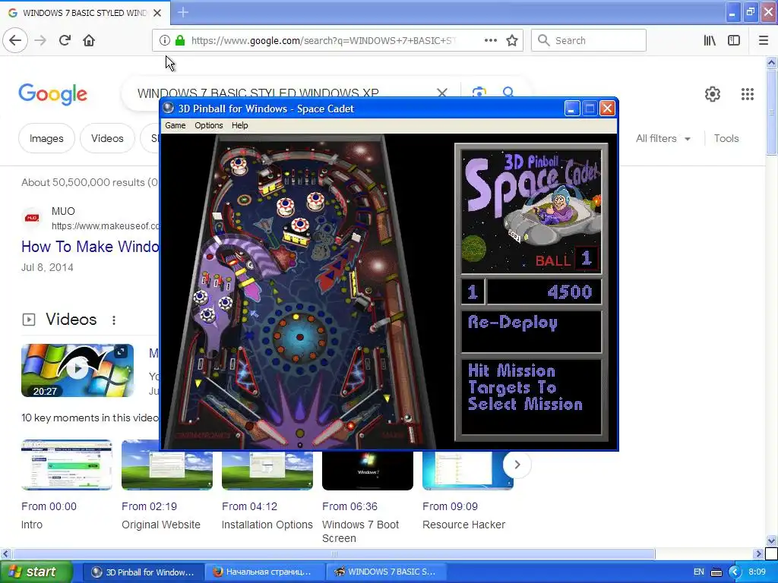Screen dimensions: 778x583
Task: Open the Windows start button
Action: (x=36, y=572)
